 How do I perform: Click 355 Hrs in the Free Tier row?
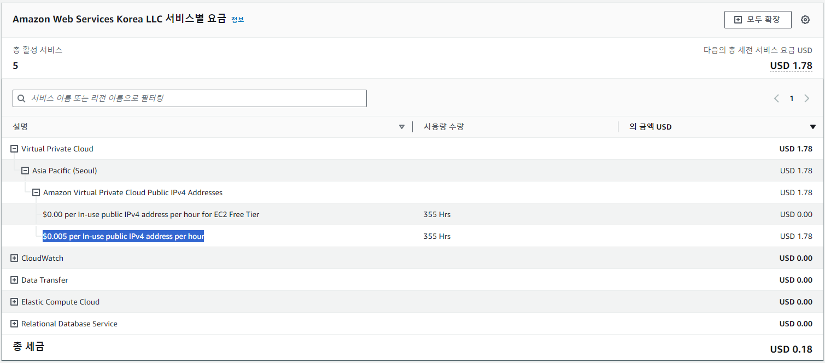(x=437, y=214)
